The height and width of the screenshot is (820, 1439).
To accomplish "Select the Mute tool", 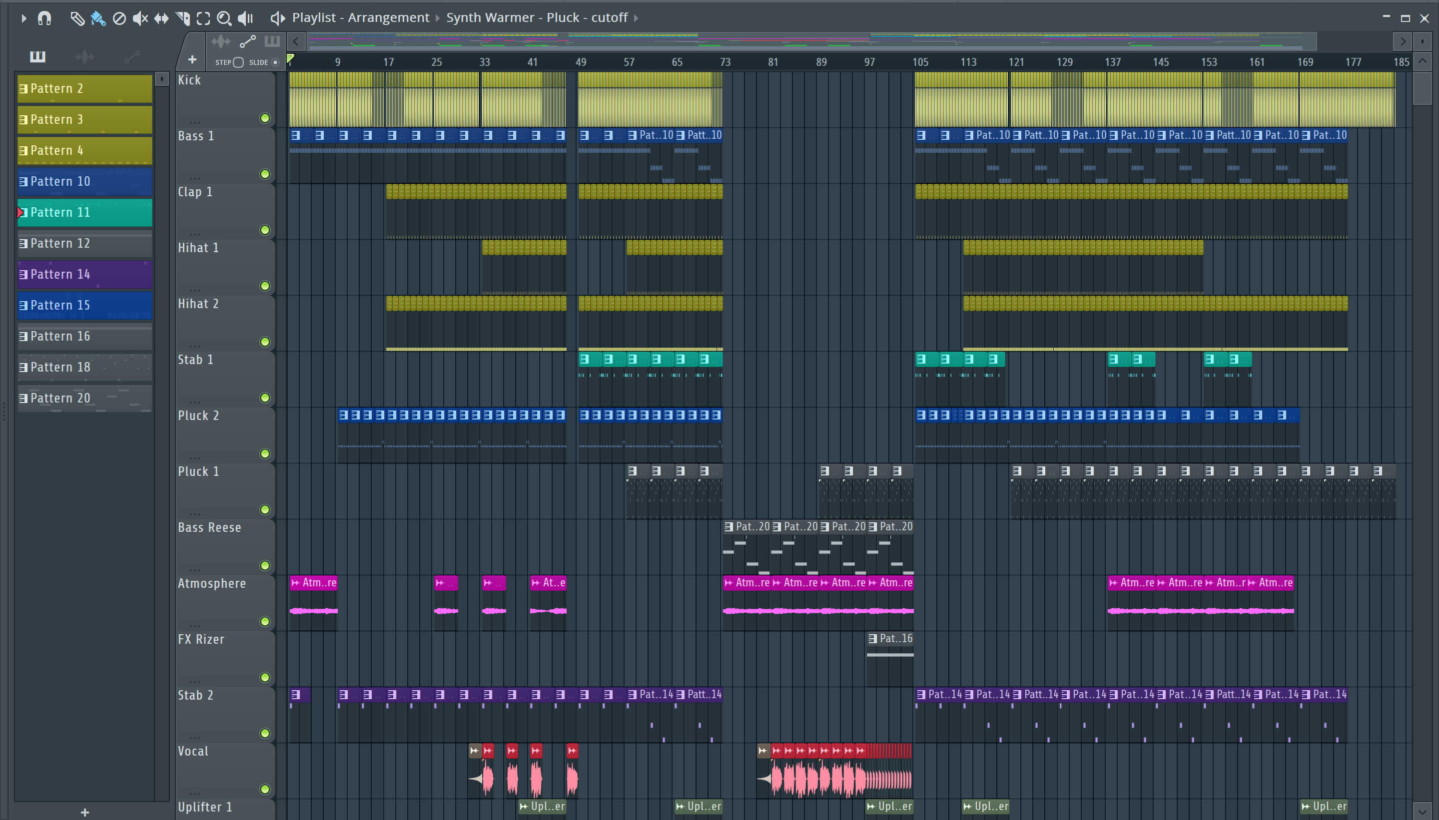I will click(140, 18).
